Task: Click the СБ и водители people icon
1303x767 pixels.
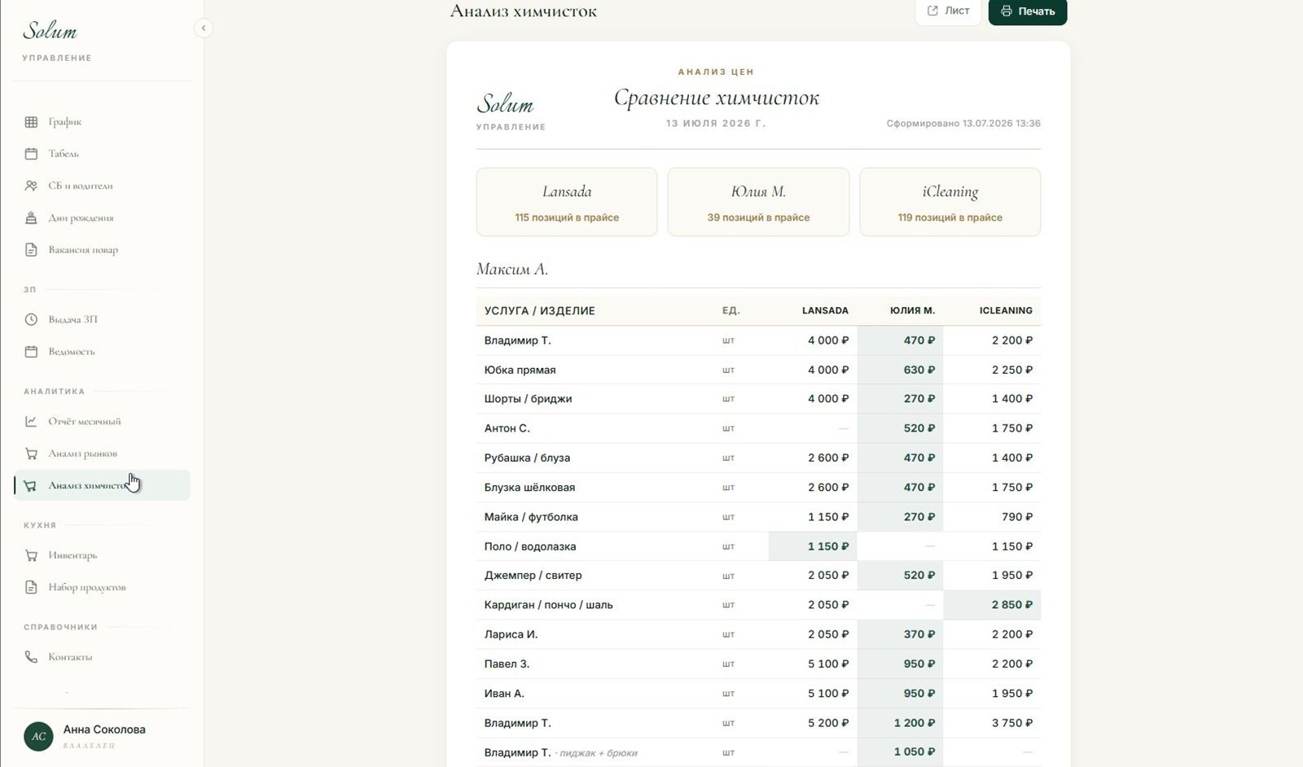Action: coord(31,186)
